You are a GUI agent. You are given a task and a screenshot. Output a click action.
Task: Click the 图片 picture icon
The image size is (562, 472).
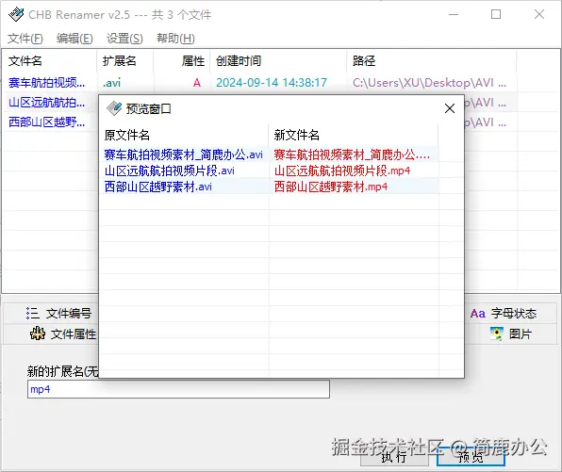(x=497, y=334)
